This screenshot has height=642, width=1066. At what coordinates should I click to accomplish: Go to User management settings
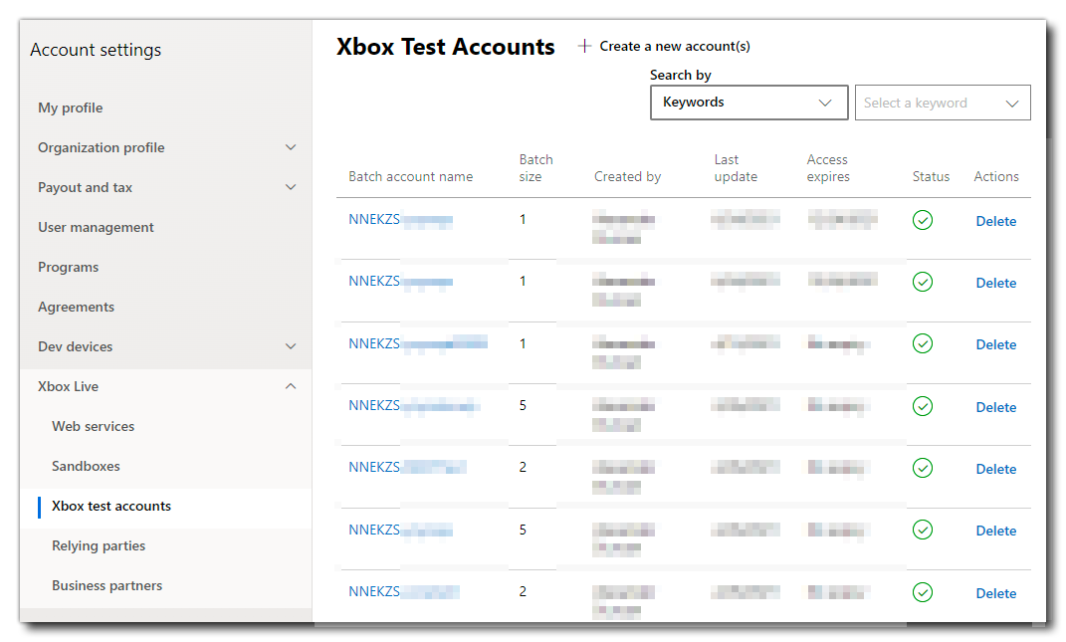tap(96, 227)
